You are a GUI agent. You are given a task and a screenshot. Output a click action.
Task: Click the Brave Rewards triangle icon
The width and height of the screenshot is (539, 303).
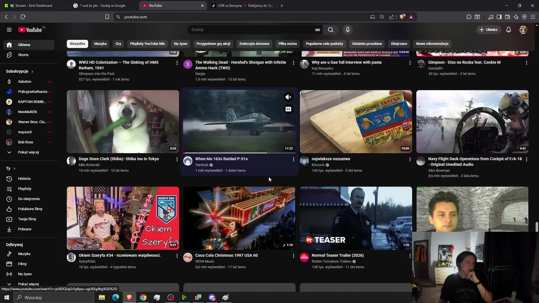pyautogui.click(x=411, y=17)
